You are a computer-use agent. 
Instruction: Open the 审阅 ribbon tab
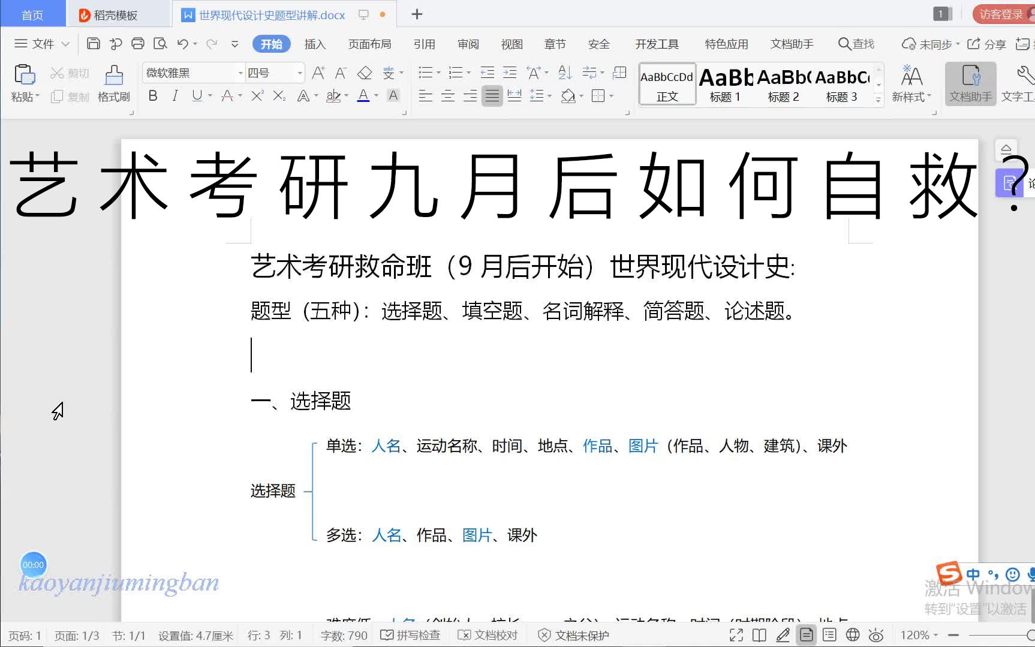click(x=468, y=44)
